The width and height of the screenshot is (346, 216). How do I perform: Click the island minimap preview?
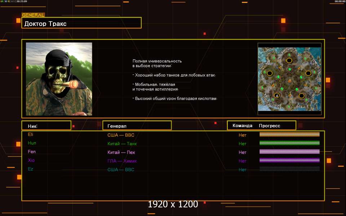pos(289,79)
